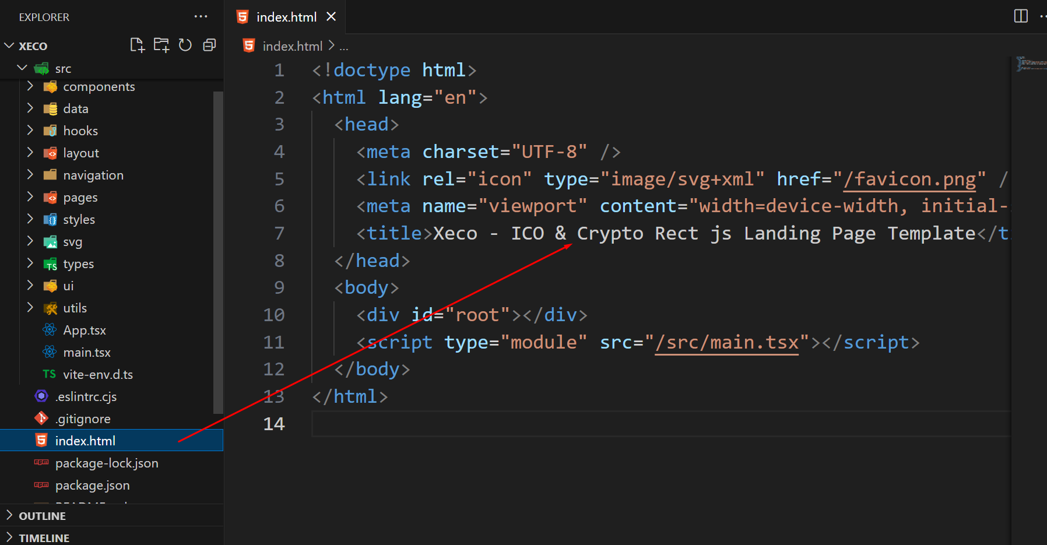Viewport: 1047px width, 545px height.
Task: Expand the pages folder
Action: [x=30, y=197]
